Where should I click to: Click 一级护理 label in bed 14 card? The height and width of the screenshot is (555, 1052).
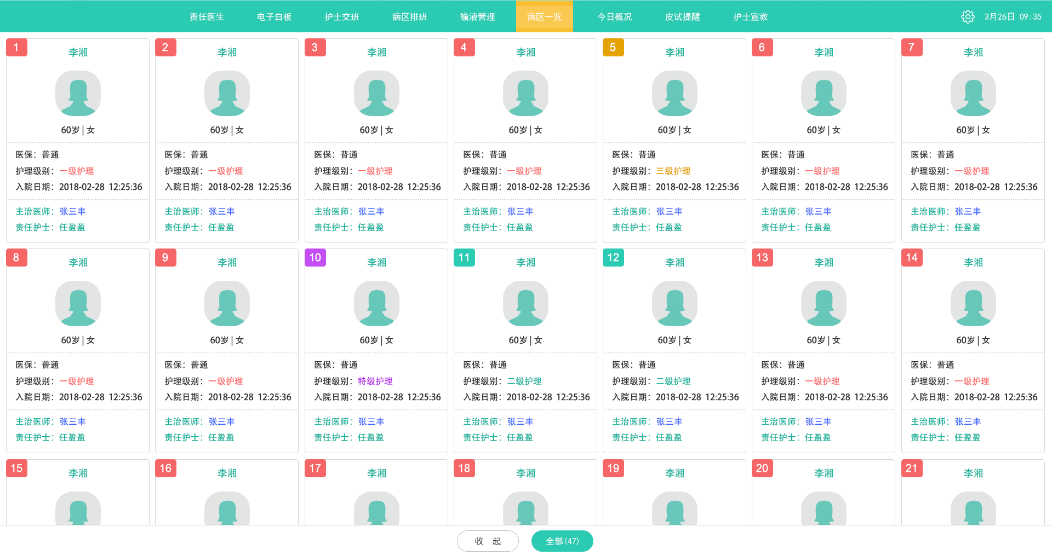972,381
